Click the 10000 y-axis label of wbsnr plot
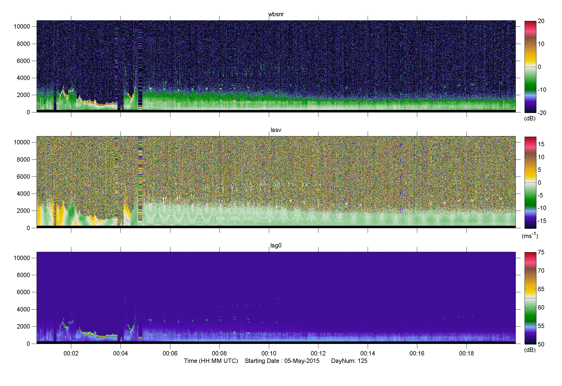562x386 pixels. 22,27
